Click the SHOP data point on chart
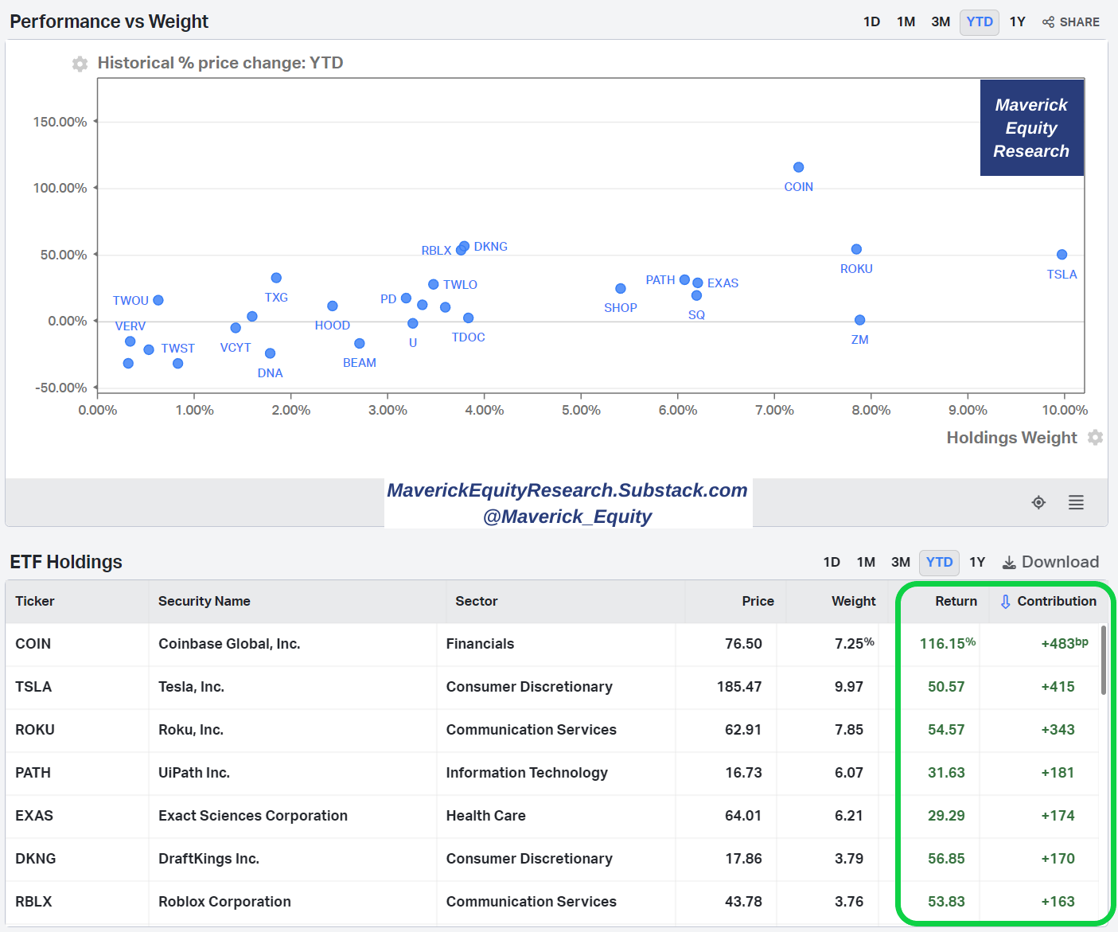 [621, 288]
